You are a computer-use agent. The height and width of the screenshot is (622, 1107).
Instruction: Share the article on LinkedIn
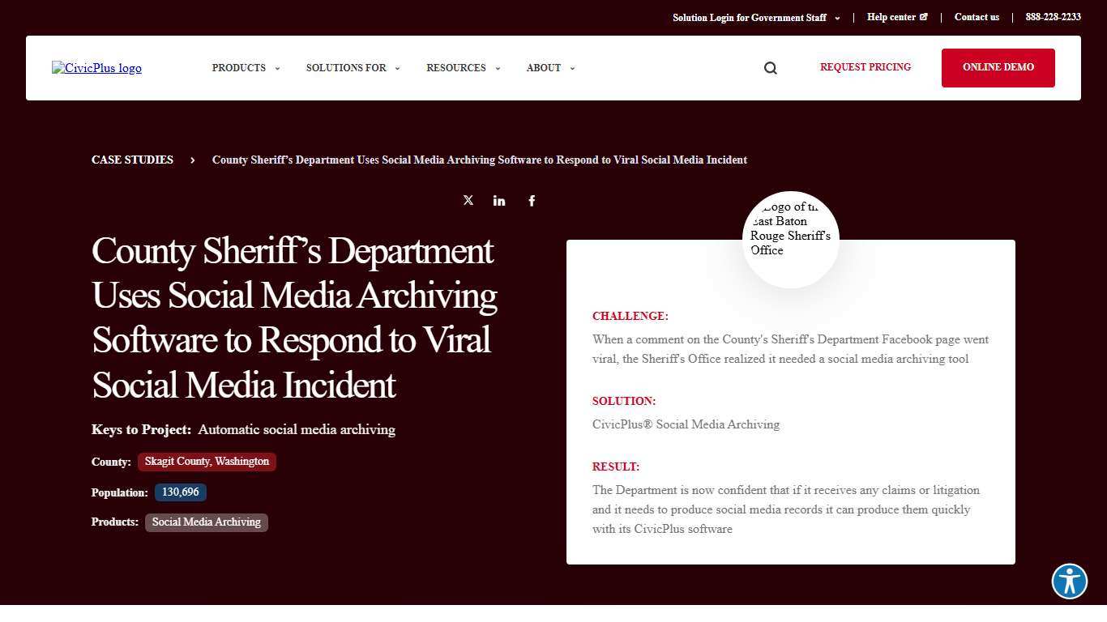point(499,200)
